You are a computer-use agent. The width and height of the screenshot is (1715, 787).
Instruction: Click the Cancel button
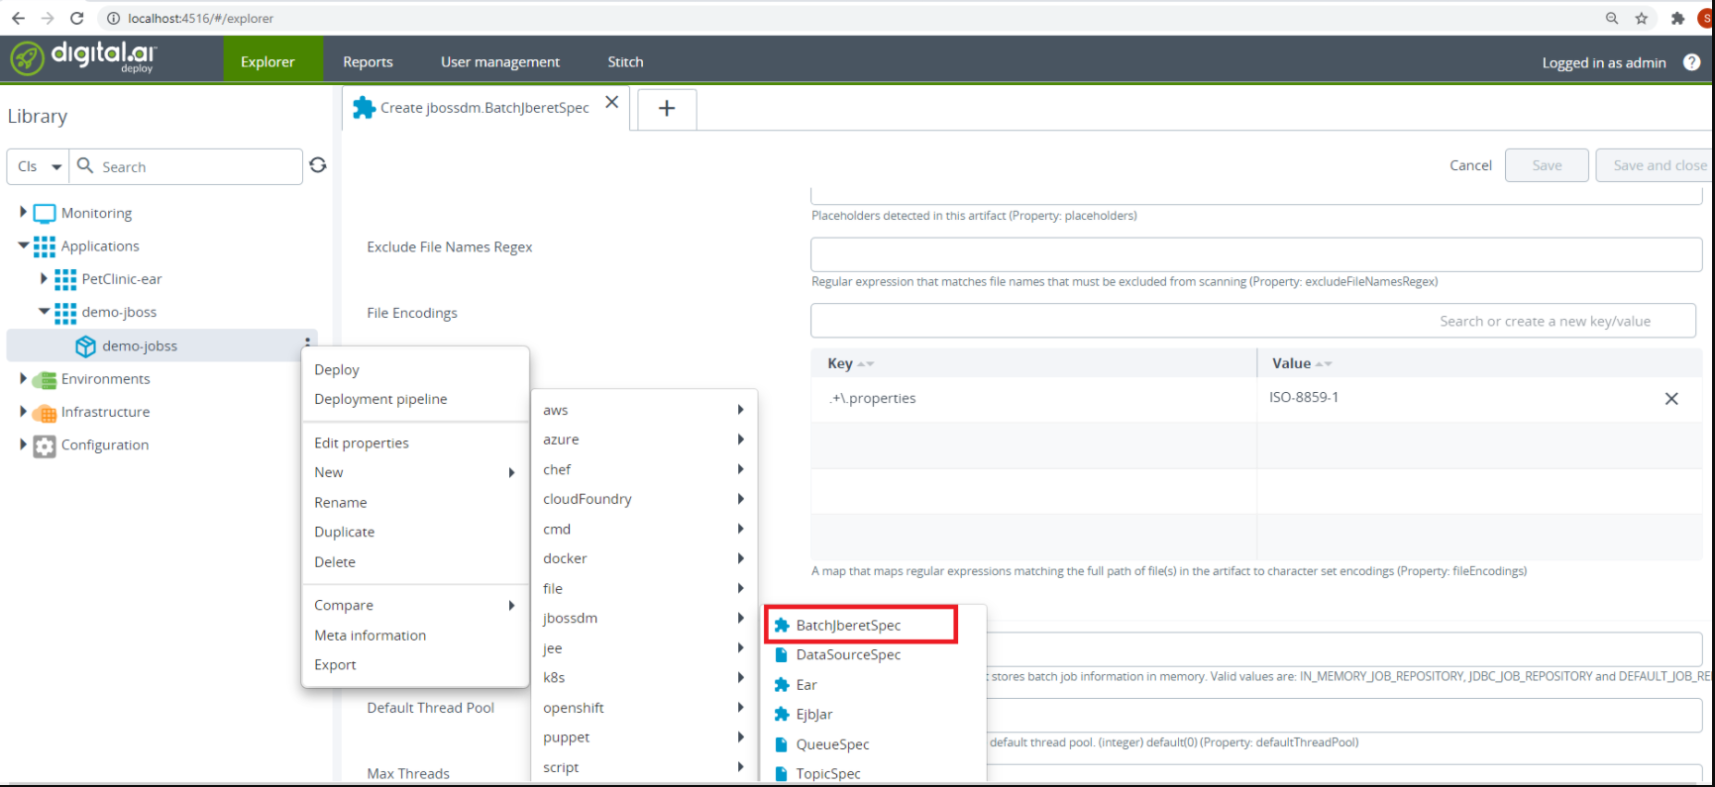(x=1470, y=165)
